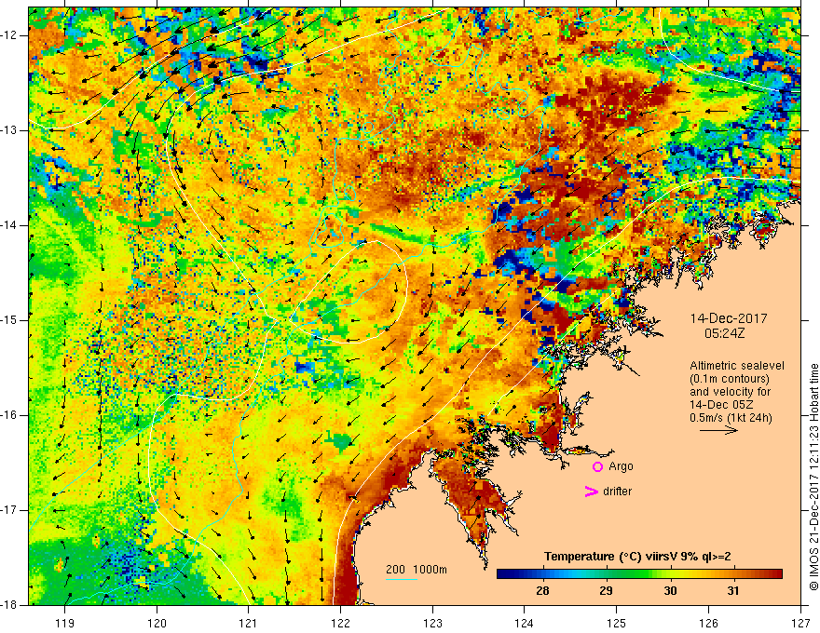Click the magenta Argo circle legend symbol
This screenshot has width=820, height=633.
tap(597, 466)
